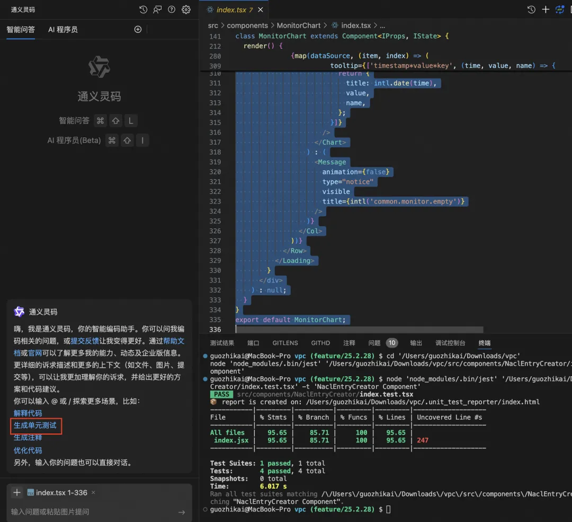The width and height of the screenshot is (572, 522).
Task: Switch to AI 程序员 tab
Action: coord(62,30)
